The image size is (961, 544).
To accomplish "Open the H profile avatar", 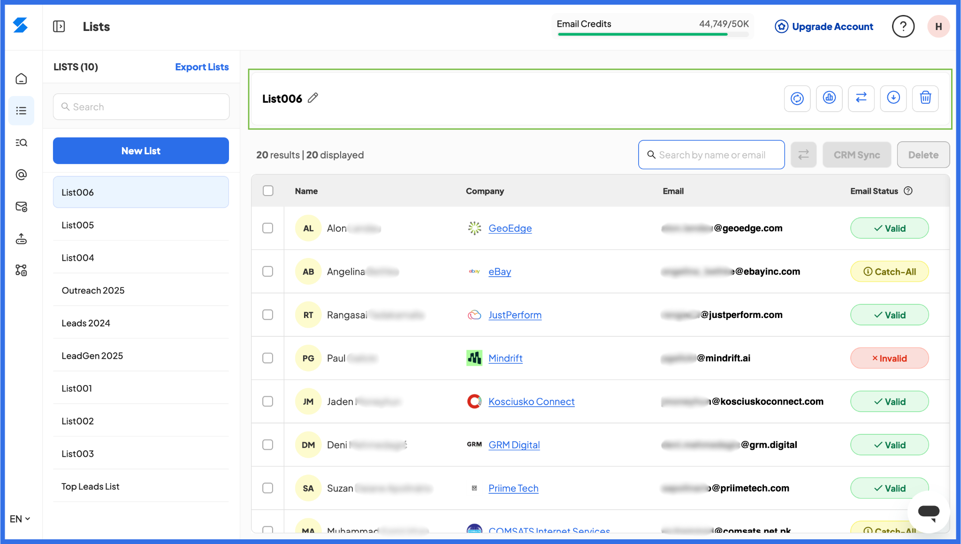I will (938, 26).
